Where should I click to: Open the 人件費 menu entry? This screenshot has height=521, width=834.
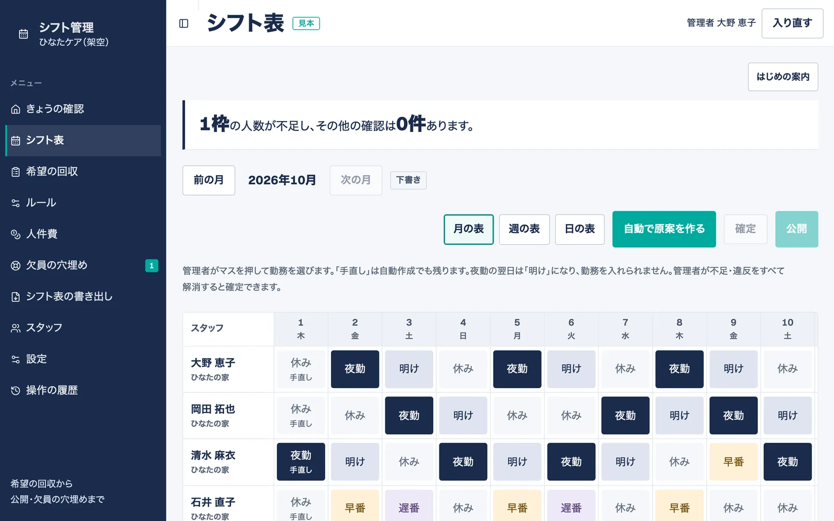coord(83,234)
